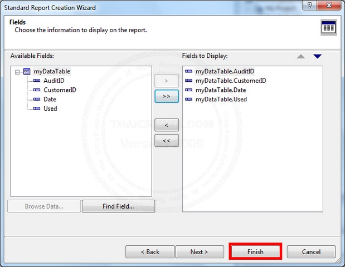Select myDataTable.Date in Fields to Display
This screenshot has width=345, height=267.
coord(221,90)
